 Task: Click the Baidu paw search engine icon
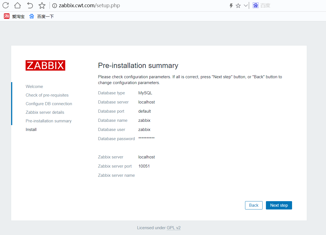[256, 5]
